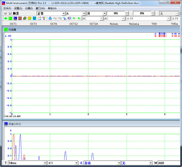The image size is (182, 167).
Task: Toggle the spectrum analyzer bars icon
Action: coord(15,18)
